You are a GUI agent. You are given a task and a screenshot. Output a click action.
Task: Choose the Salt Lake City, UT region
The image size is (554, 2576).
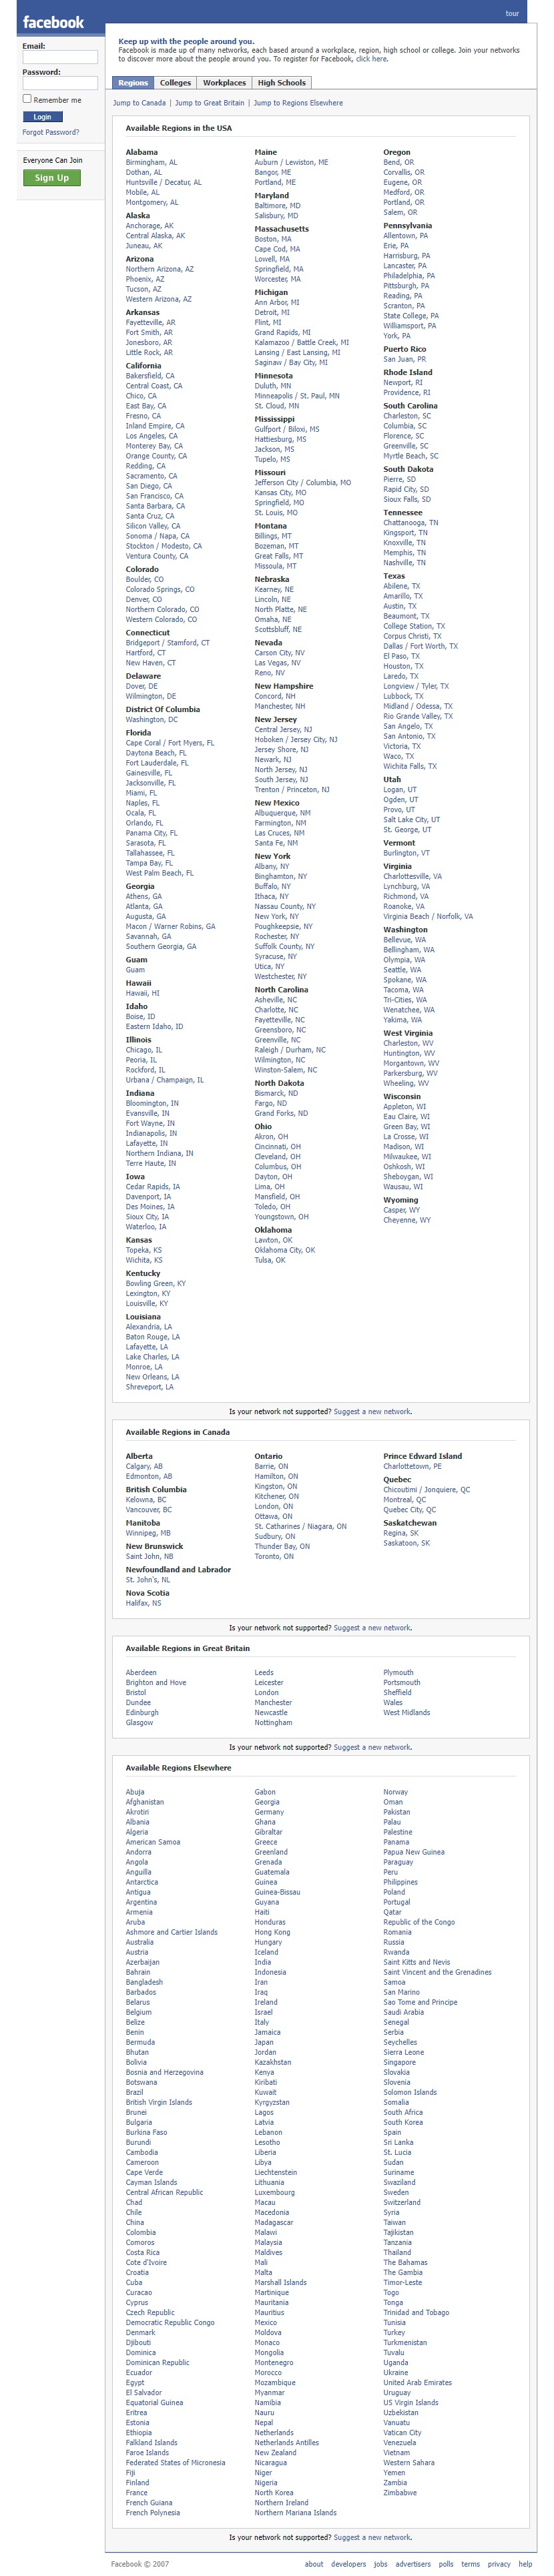[412, 819]
